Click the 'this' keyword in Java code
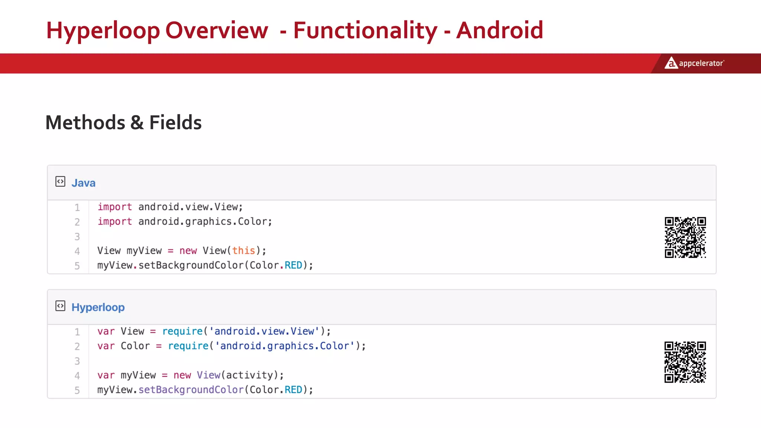 coord(243,251)
